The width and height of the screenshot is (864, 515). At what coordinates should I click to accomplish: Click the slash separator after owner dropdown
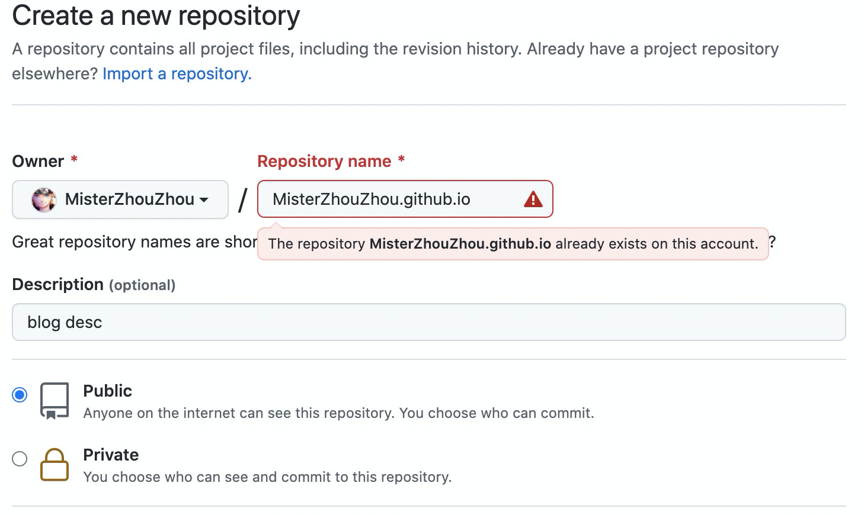[242, 199]
